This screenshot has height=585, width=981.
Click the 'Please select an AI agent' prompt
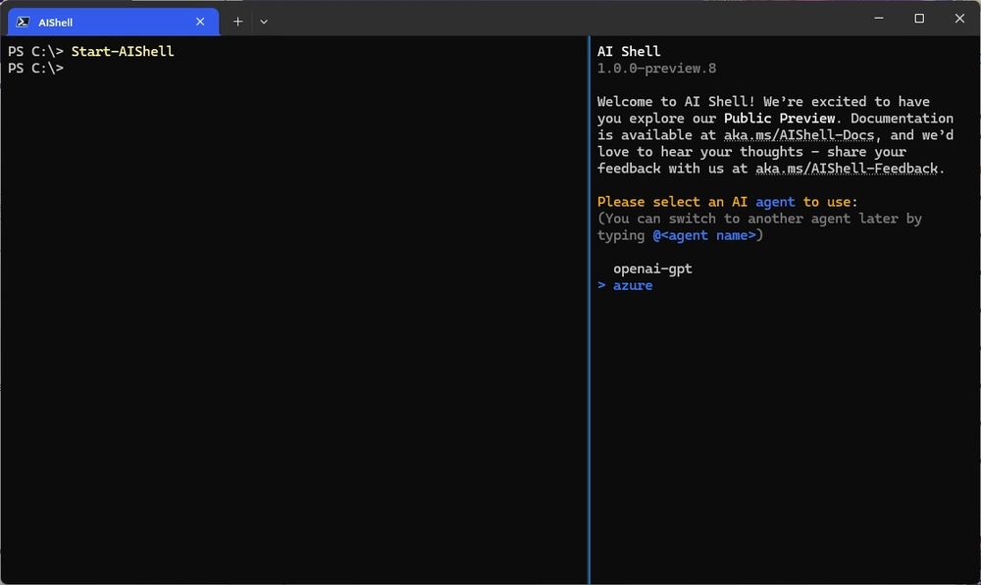click(x=727, y=202)
